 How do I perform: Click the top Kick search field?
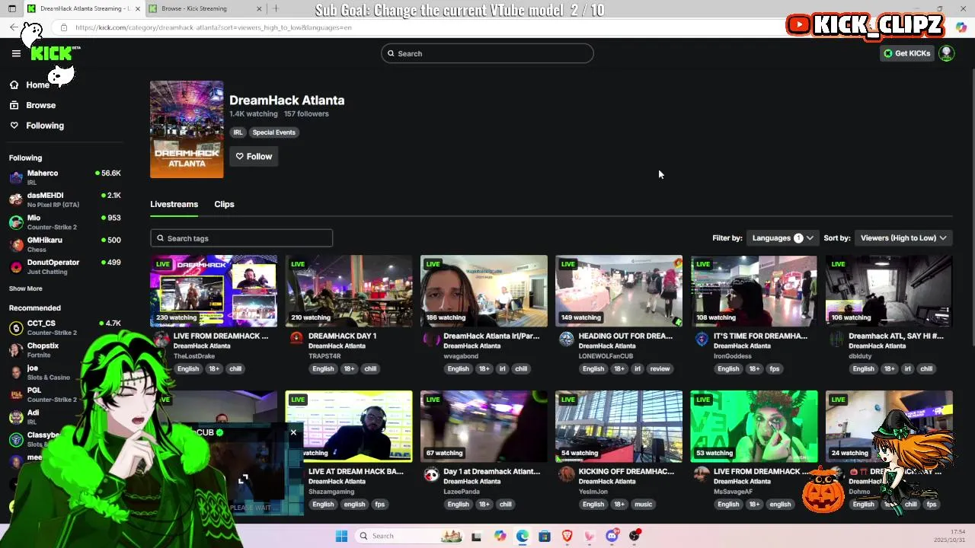[x=487, y=53]
